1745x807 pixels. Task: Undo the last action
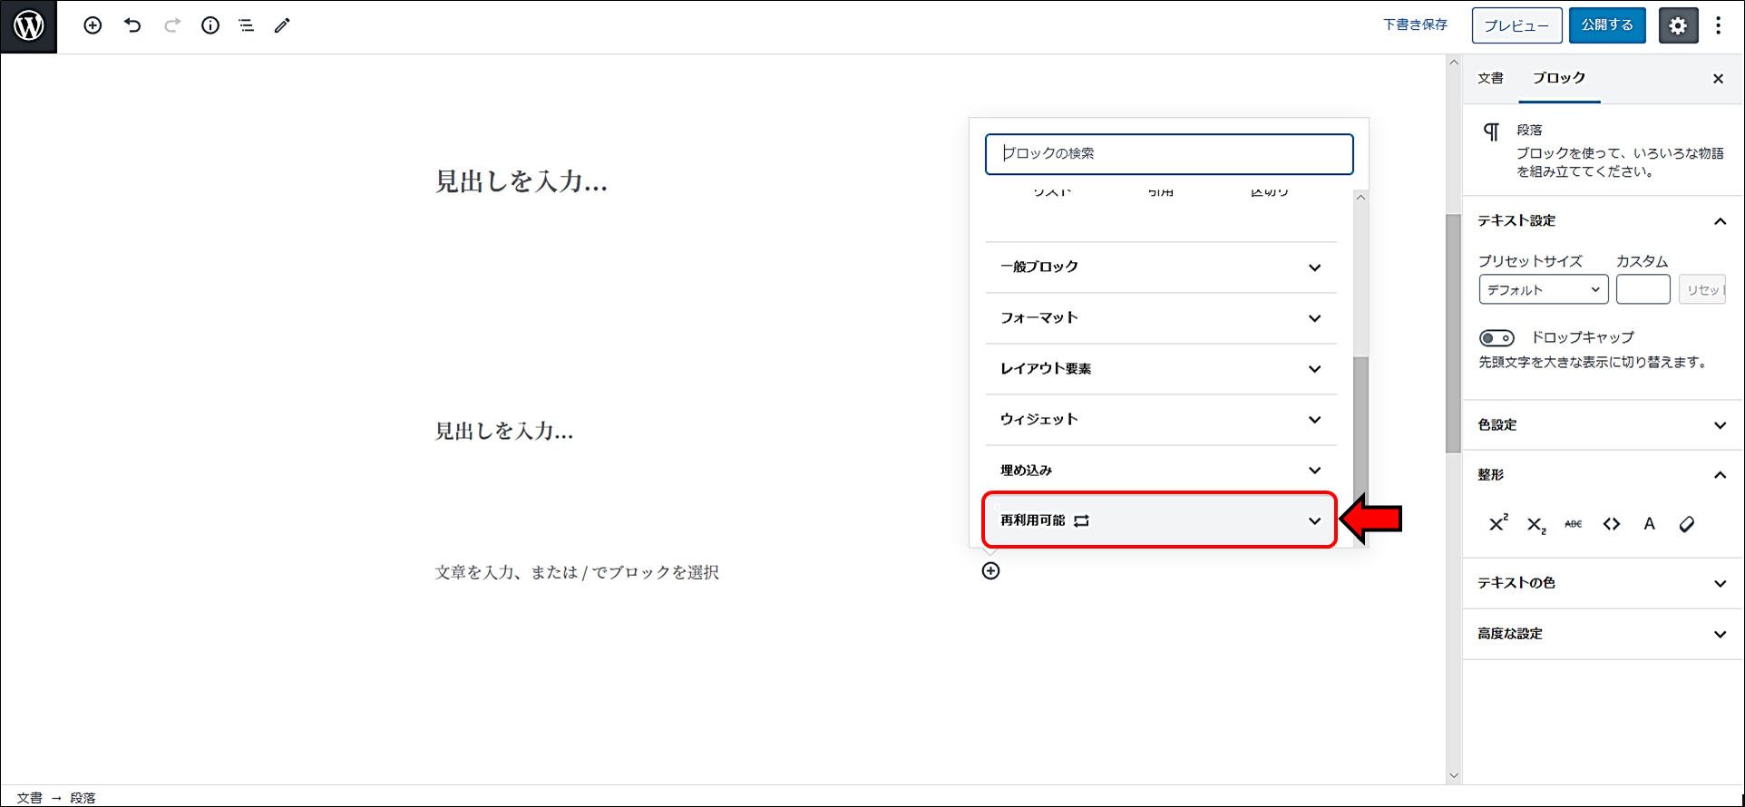click(x=132, y=25)
